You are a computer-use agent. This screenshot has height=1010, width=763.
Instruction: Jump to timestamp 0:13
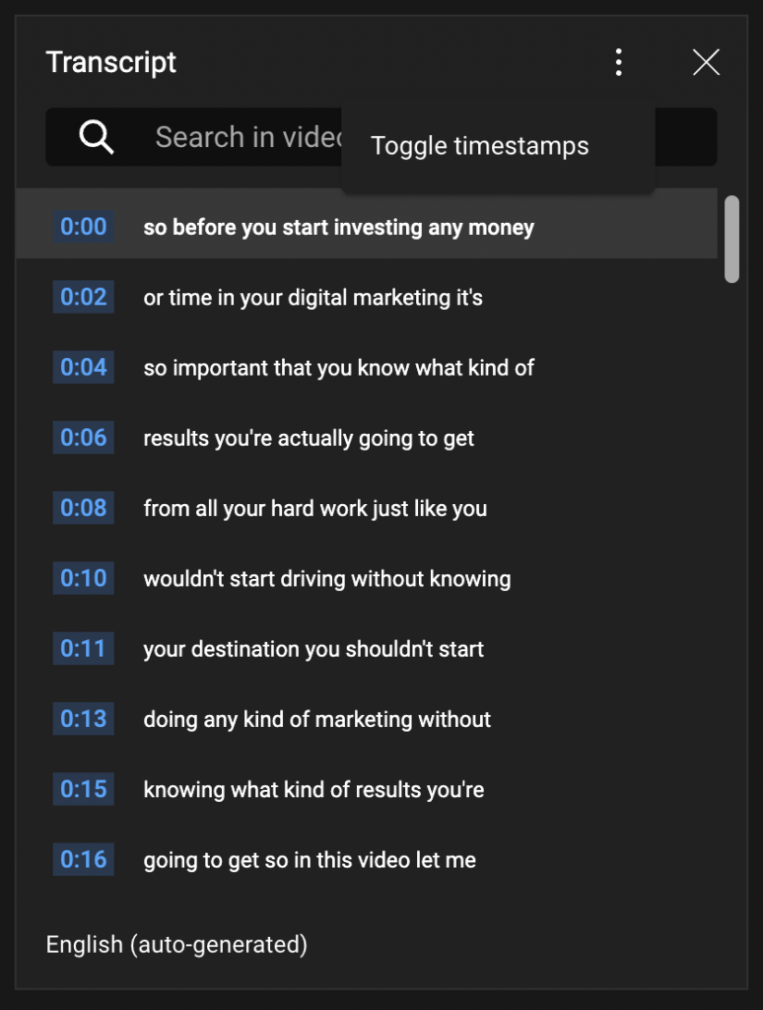[x=83, y=718]
